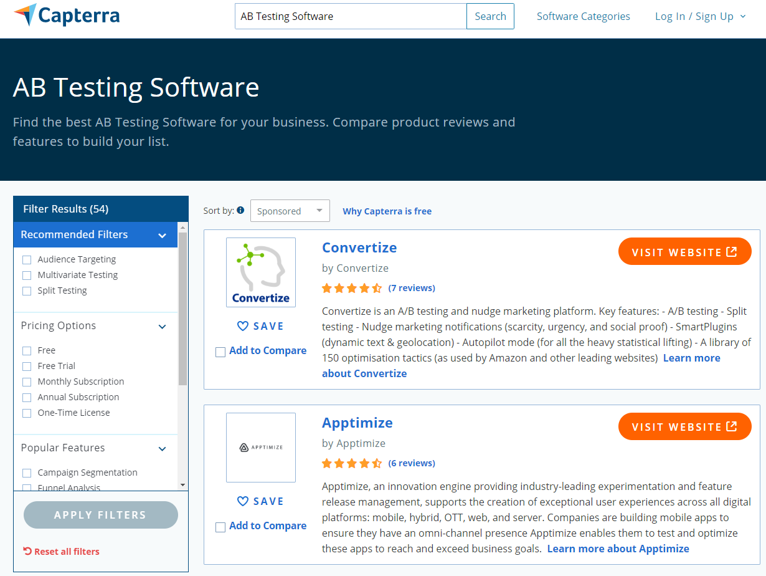Click the Apptimize logo thumbnail
Screen dimensions: 766x576
coord(261,448)
